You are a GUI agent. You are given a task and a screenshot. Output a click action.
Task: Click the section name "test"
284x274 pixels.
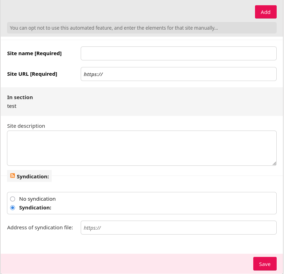[x=12, y=106]
